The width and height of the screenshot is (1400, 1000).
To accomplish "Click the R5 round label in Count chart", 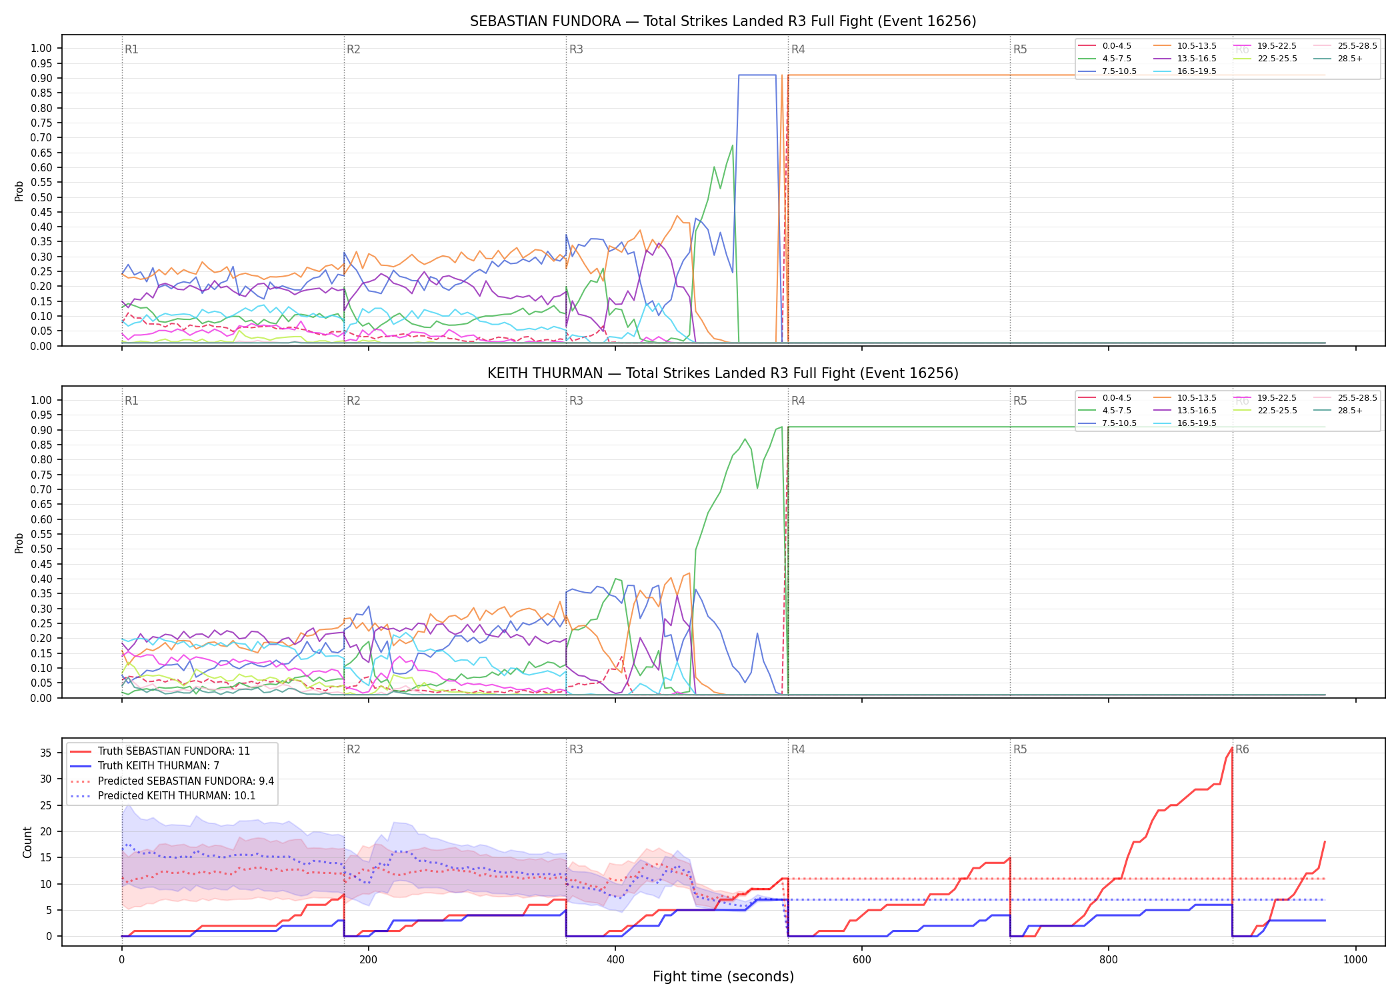I will tap(1020, 749).
